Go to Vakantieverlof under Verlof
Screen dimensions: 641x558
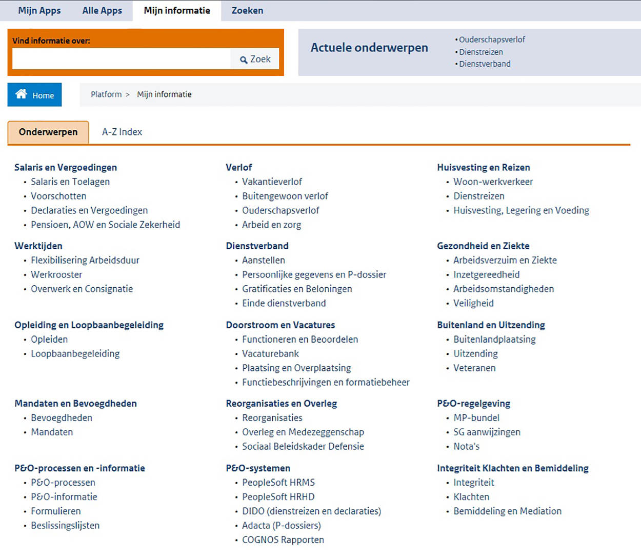tap(272, 182)
